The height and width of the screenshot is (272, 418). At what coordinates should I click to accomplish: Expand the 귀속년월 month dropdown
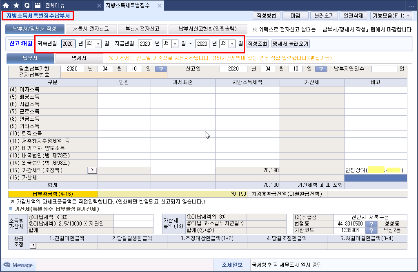pos(98,44)
